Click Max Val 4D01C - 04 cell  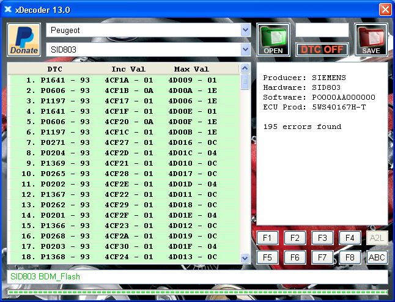click(193, 153)
